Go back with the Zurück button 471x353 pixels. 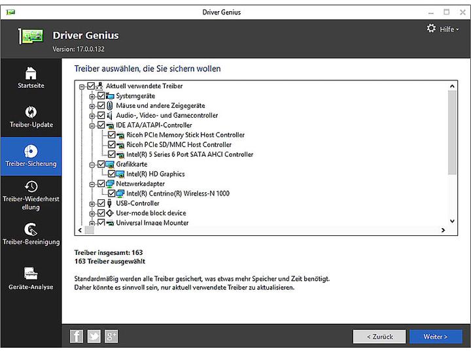(379, 337)
